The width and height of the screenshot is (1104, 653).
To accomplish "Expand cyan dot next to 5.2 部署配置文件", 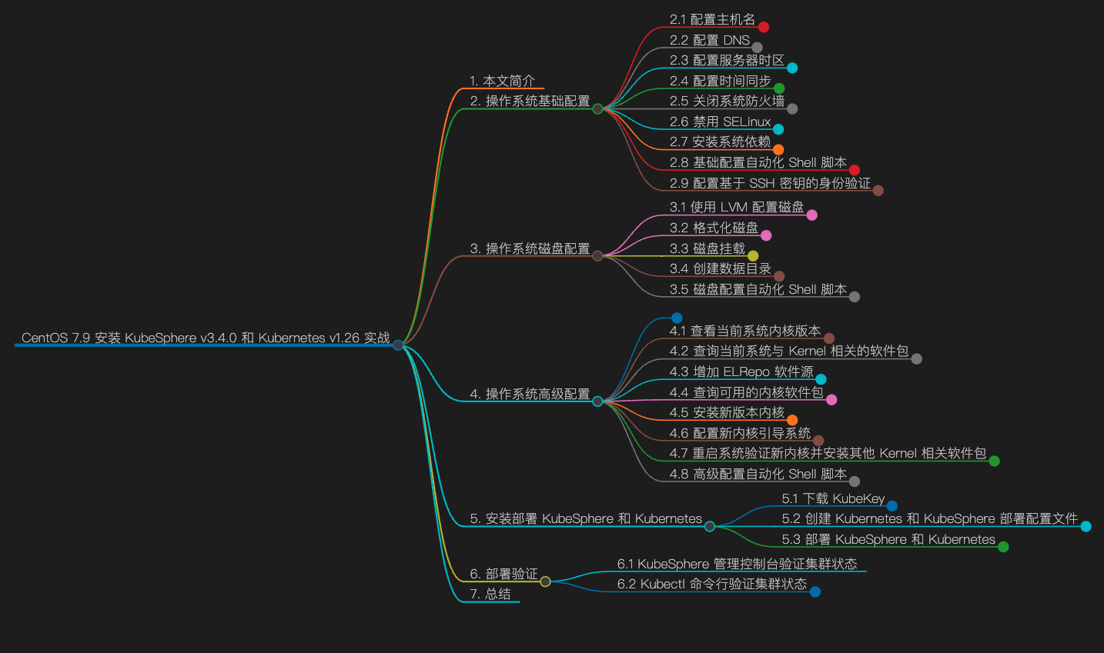I will coord(1086,526).
